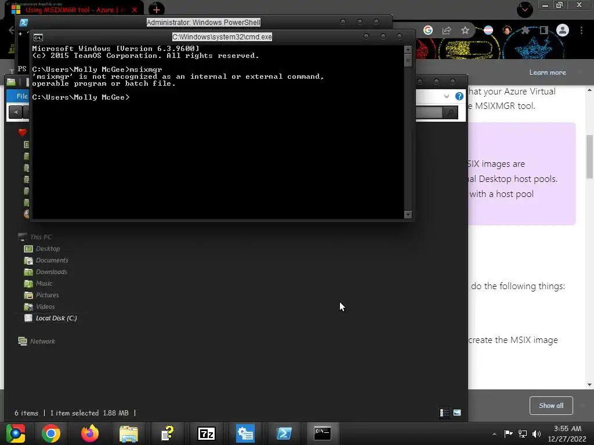The image size is (594, 445).
Task: Switch to PowerShell taskbar icon
Action: click(284, 433)
